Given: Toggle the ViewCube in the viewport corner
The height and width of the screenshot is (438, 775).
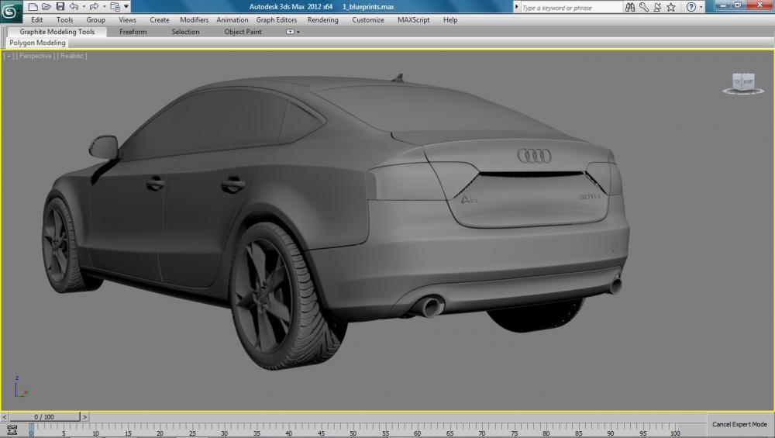Looking at the screenshot, I should 742,81.
